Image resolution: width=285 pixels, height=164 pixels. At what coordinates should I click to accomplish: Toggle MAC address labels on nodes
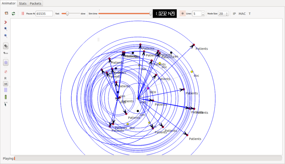(x=242, y=13)
